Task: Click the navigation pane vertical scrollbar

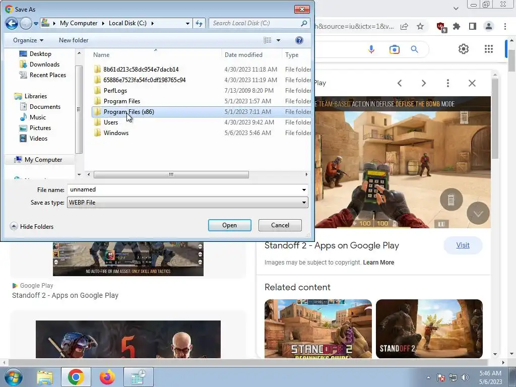Action: tap(79, 109)
